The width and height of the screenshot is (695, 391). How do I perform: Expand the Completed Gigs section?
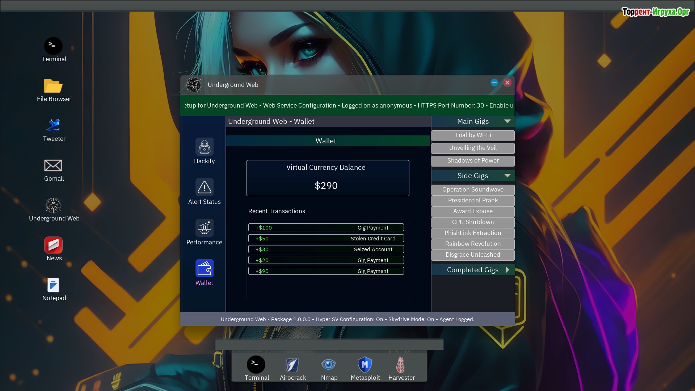507,270
